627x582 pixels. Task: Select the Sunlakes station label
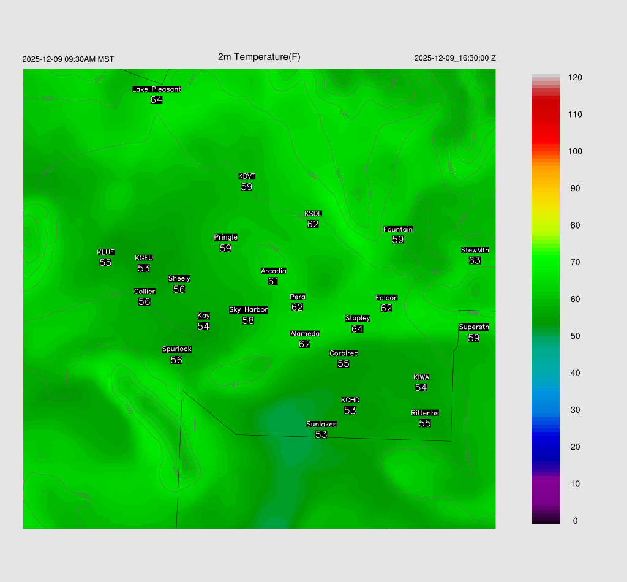click(x=321, y=425)
